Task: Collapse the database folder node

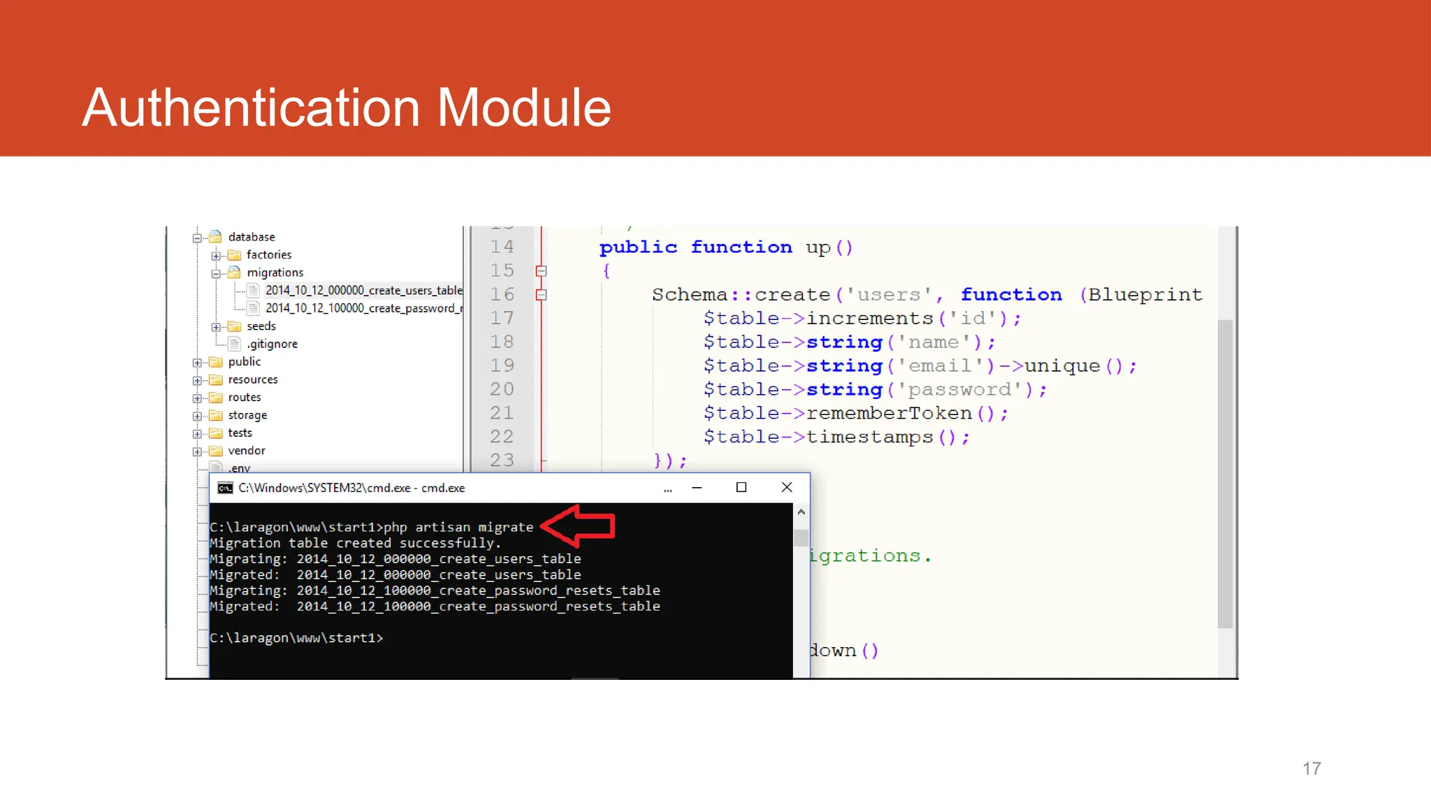Action: click(197, 238)
